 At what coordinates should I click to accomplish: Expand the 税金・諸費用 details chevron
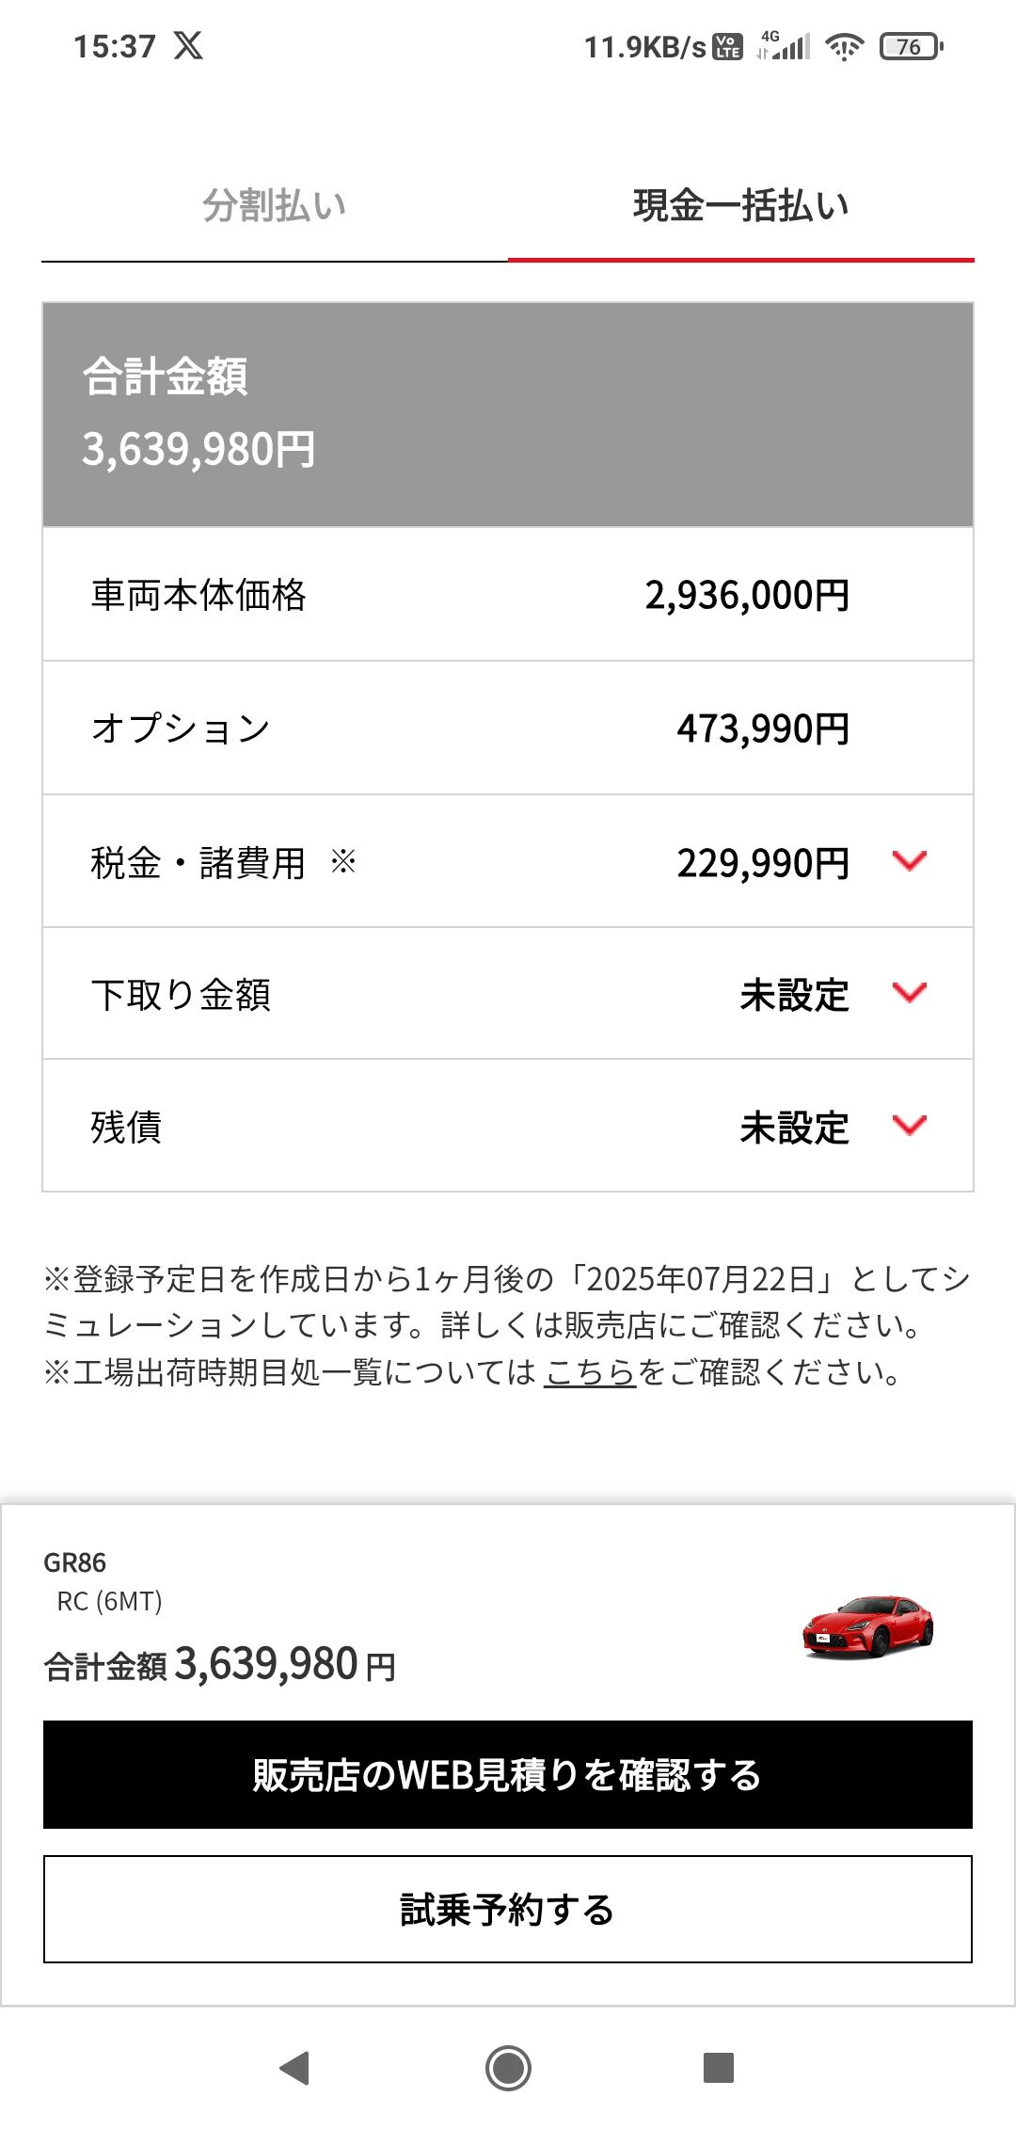point(909,861)
